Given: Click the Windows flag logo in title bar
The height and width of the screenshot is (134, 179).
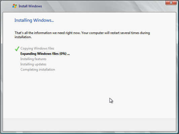Looking at the screenshot, I should [14, 6].
